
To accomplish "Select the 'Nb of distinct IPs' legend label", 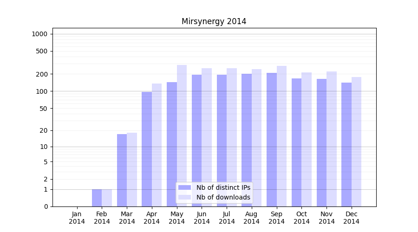I will click(x=223, y=187).
